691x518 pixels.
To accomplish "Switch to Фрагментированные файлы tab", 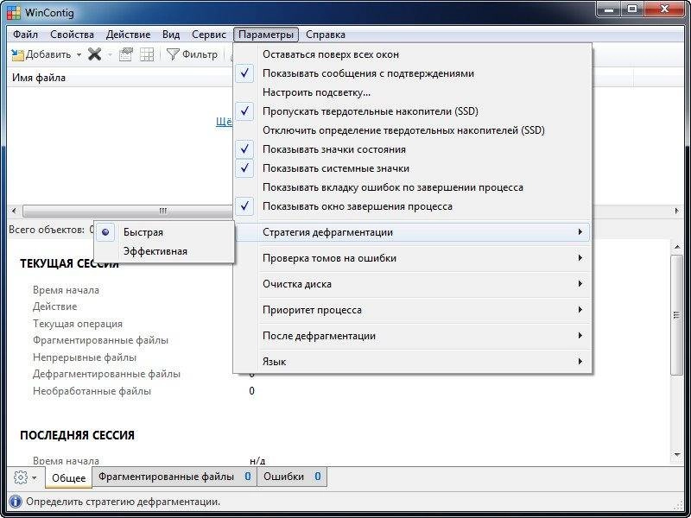I will click(174, 477).
